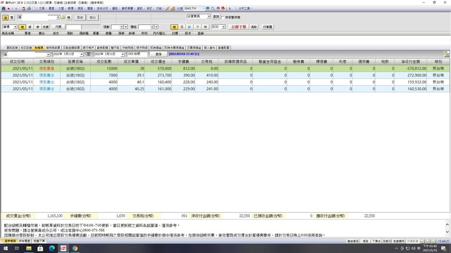Click the pencil edit icon in toolbar
The width and height of the screenshot is (451, 253).
coord(167,9)
